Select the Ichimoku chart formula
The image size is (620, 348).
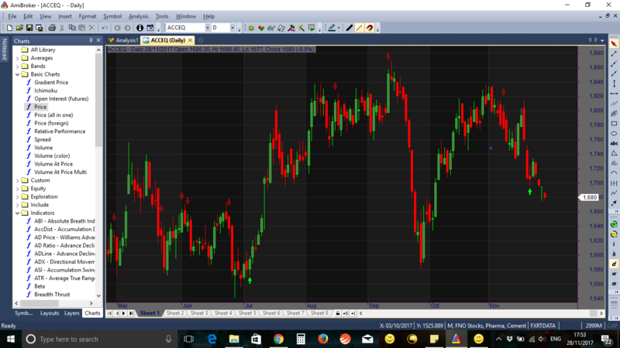[x=46, y=90]
